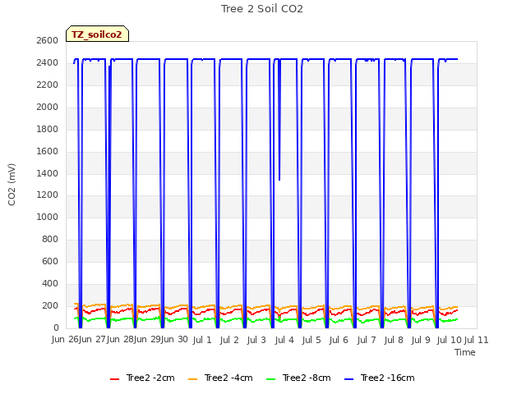This screenshot has height=394, width=526.
Task: Click the Jul 11 x-axis date label
Action: [x=477, y=340]
